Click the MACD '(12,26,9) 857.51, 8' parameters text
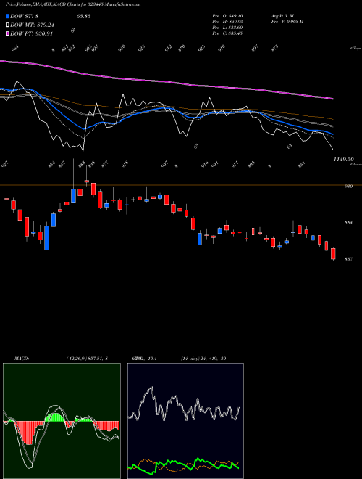362x479 pixels. 87,359
